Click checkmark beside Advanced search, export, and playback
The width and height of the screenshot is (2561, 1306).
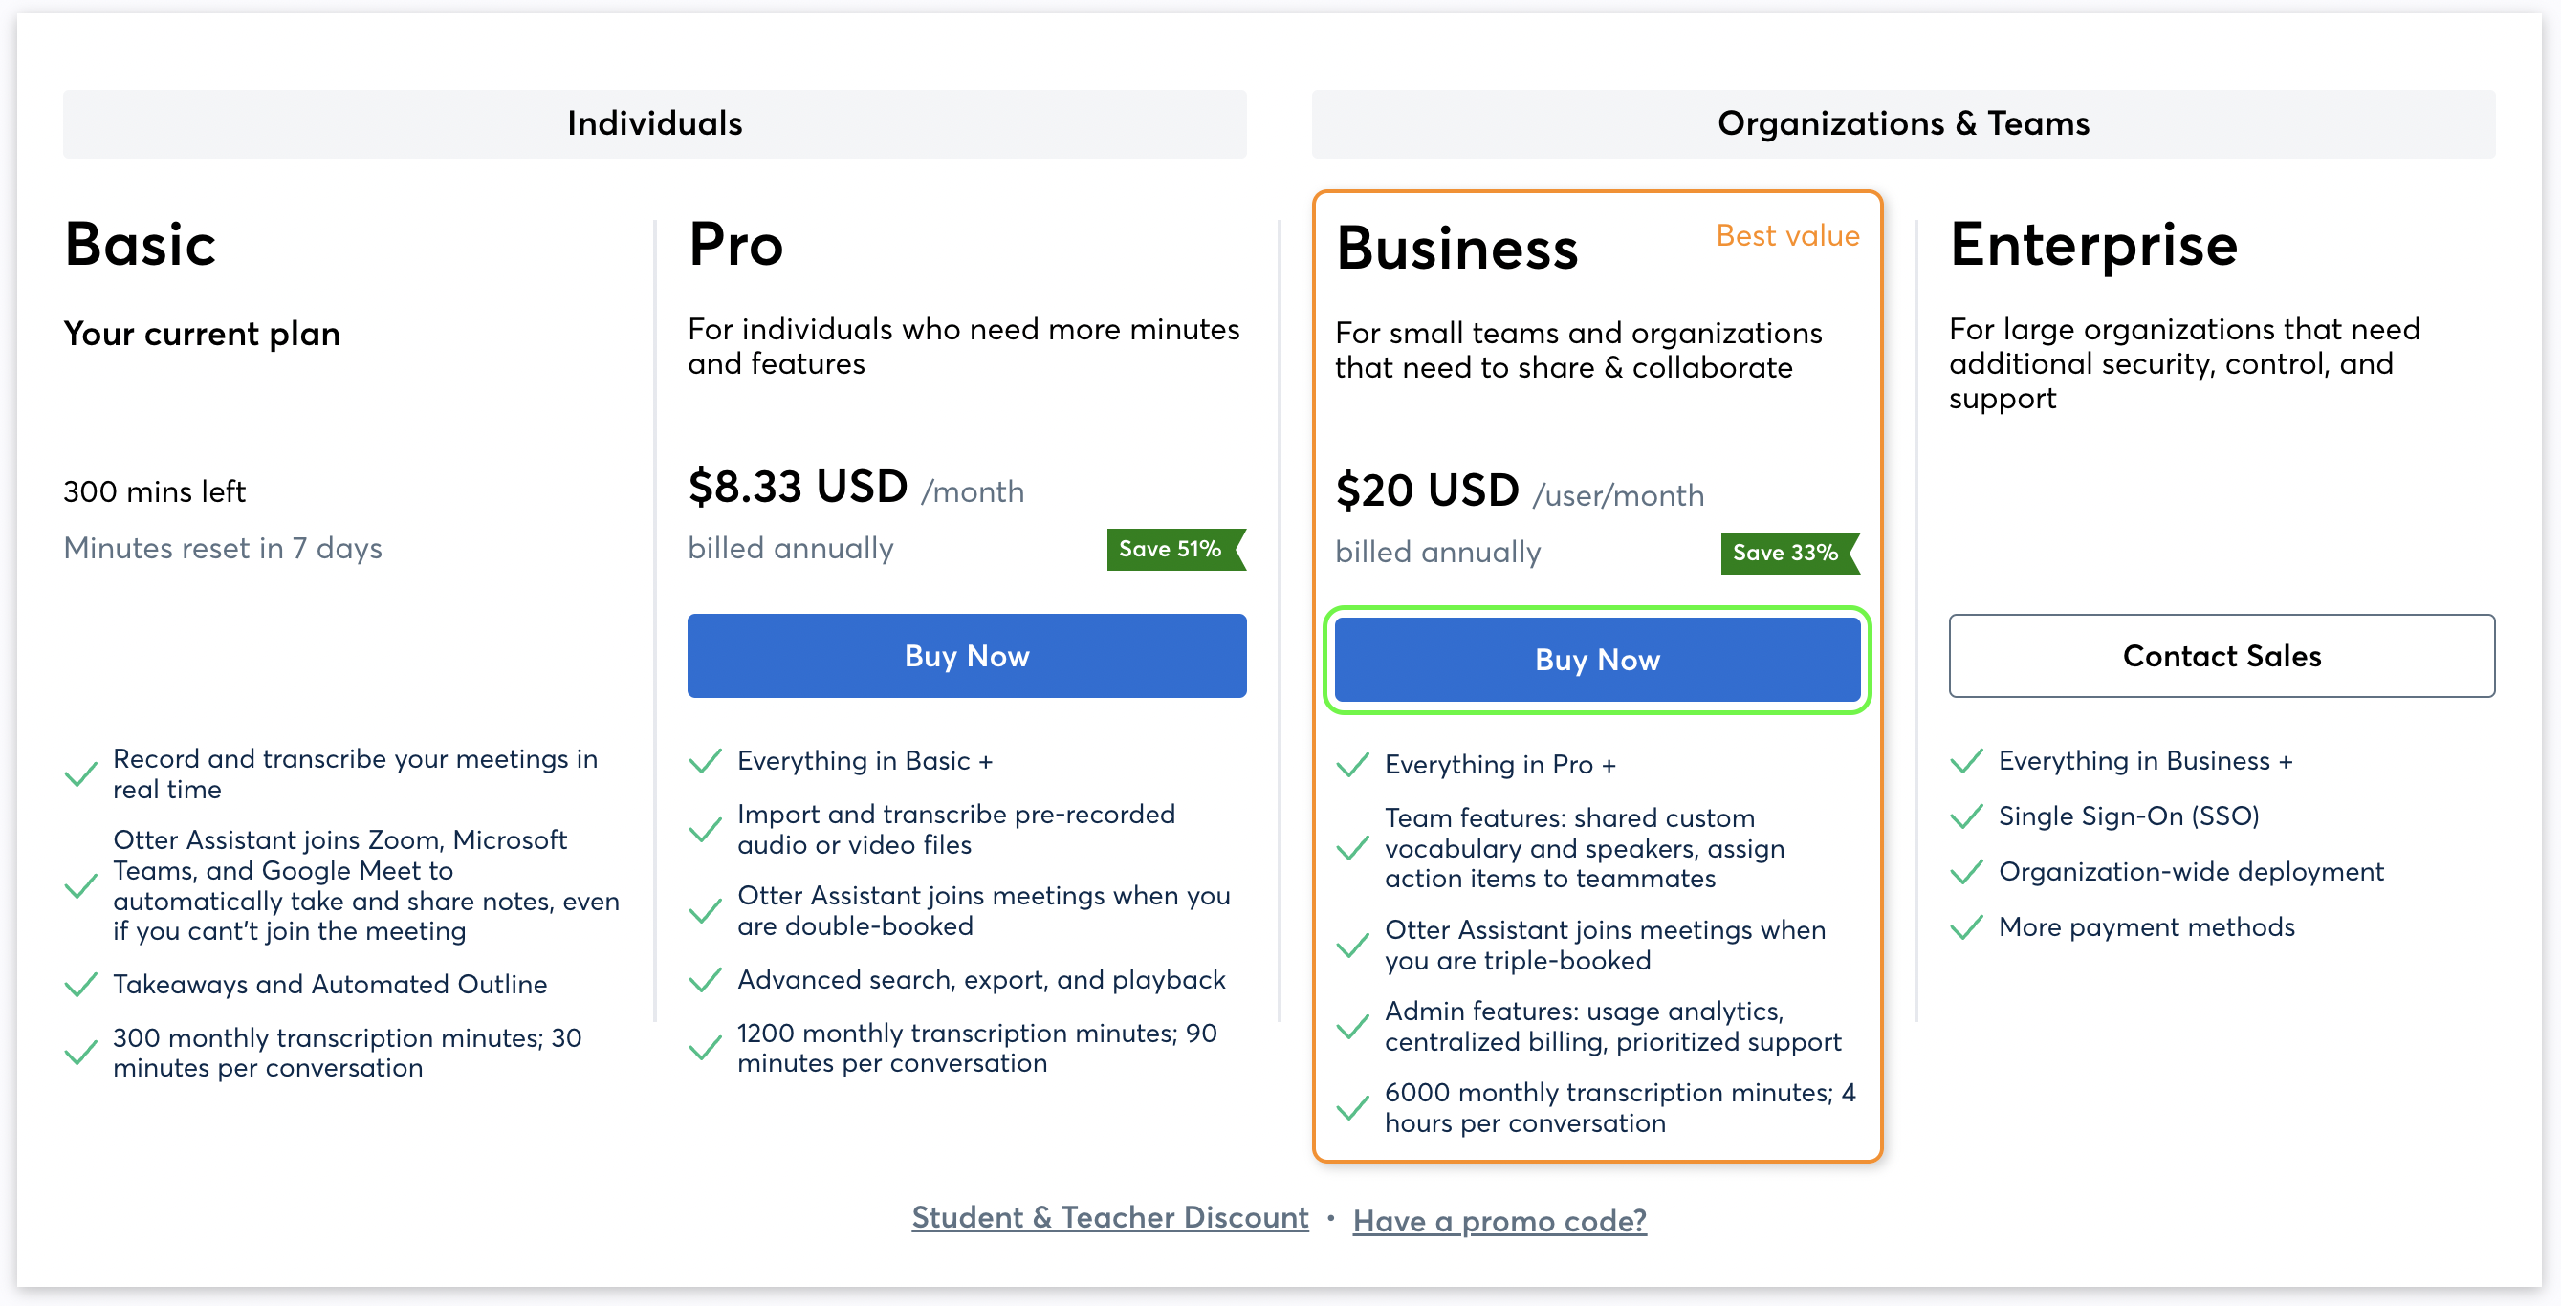(705, 981)
